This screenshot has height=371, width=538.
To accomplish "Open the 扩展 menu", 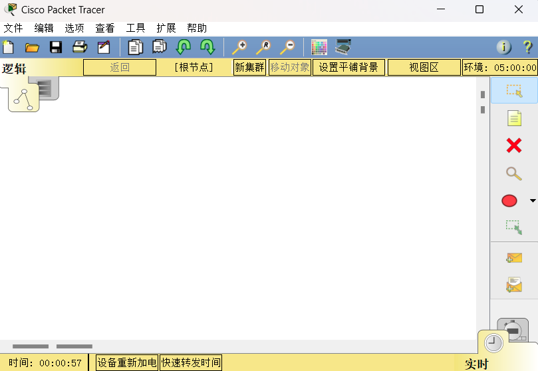I will click(x=166, y=28).
